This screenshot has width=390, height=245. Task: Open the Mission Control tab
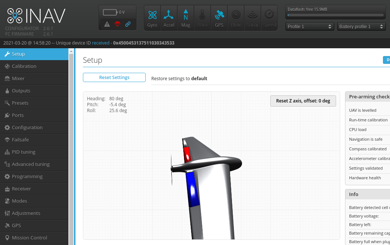(34, 238)
